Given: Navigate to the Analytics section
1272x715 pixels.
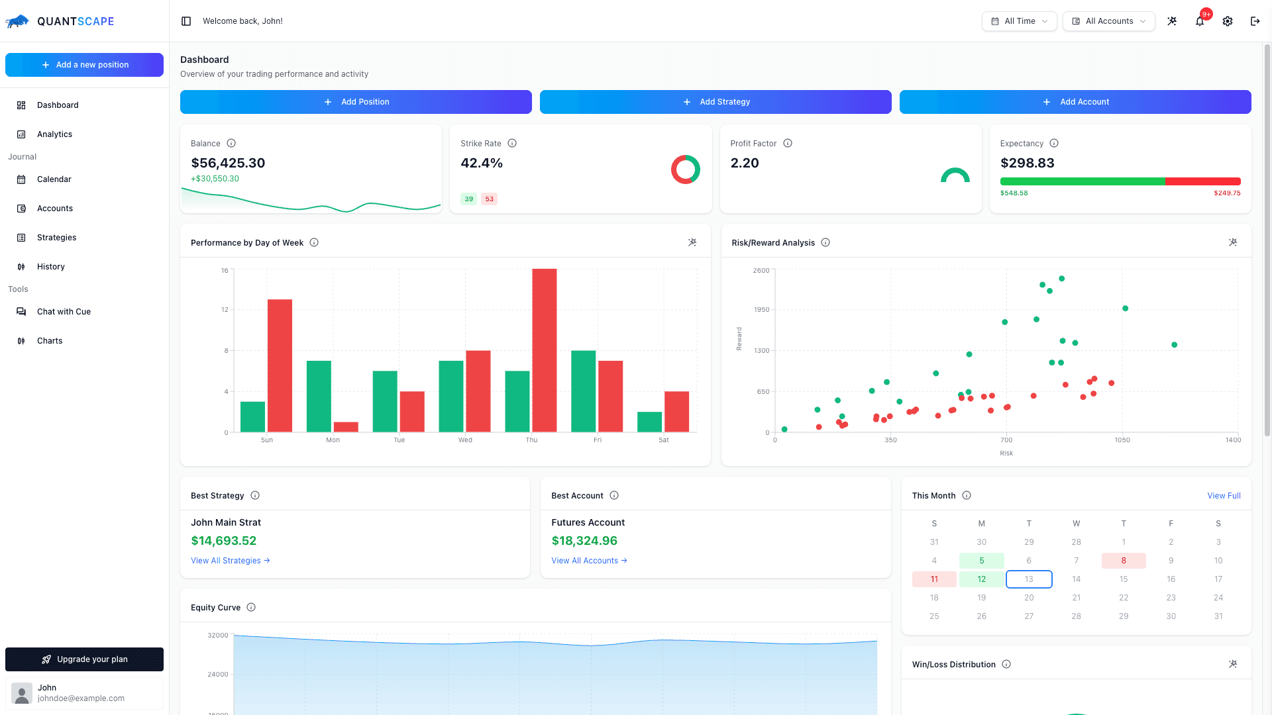Looking at the screenshot, I should tap(54, 134).
